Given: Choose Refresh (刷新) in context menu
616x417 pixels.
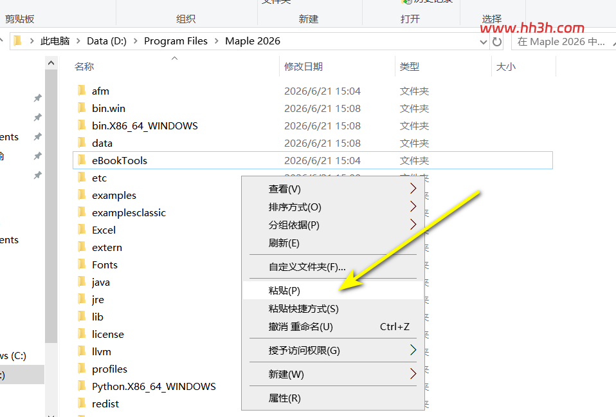Looking at the screenshot, I should (332, 243).
